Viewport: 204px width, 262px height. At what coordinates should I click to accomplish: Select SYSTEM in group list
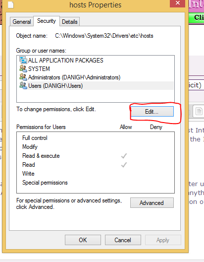click(x=39, y=69)
